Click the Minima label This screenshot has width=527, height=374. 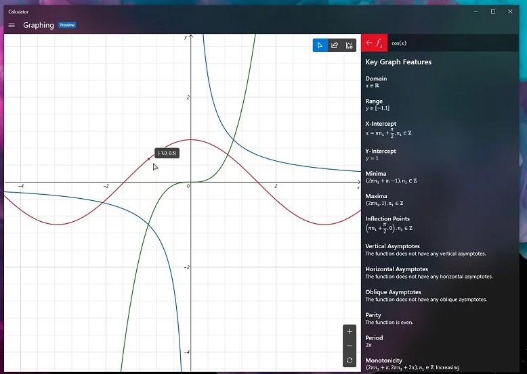click(x=375, y=173)
